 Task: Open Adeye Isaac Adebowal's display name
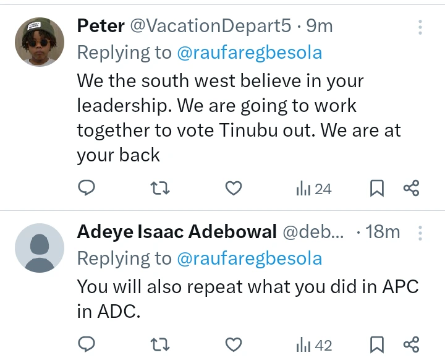coord(176,232)
